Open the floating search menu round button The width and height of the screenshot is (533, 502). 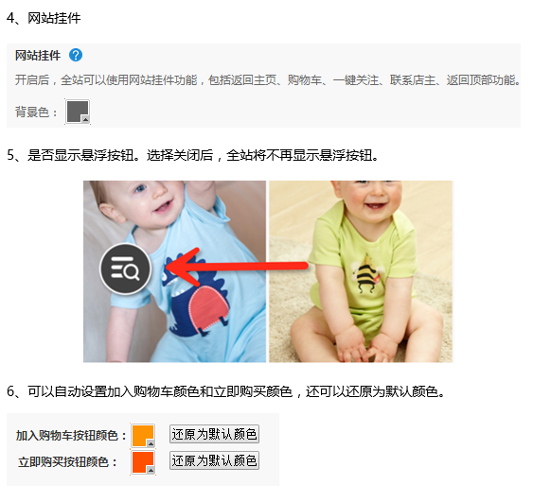125,268
